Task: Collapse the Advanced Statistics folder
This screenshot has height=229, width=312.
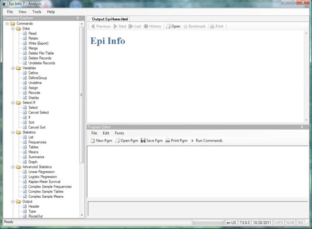Action: point(13,167)
